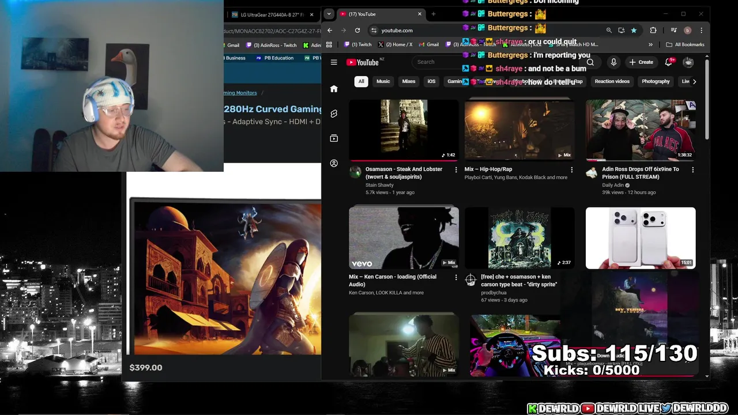
Task: Play the Osamason Steak And Lobster thumbnail
Action: coord(404,130)
